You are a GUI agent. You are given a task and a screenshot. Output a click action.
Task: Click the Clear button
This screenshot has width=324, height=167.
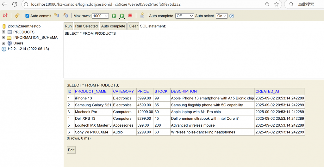click(x=133, y=26)
